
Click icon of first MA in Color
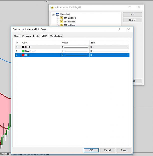click(62, 21)
